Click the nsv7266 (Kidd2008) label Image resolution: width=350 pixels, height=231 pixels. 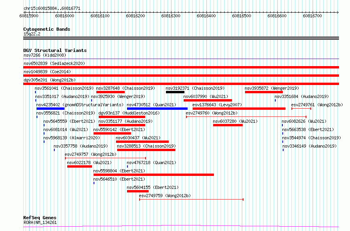[x=45, y=55]
